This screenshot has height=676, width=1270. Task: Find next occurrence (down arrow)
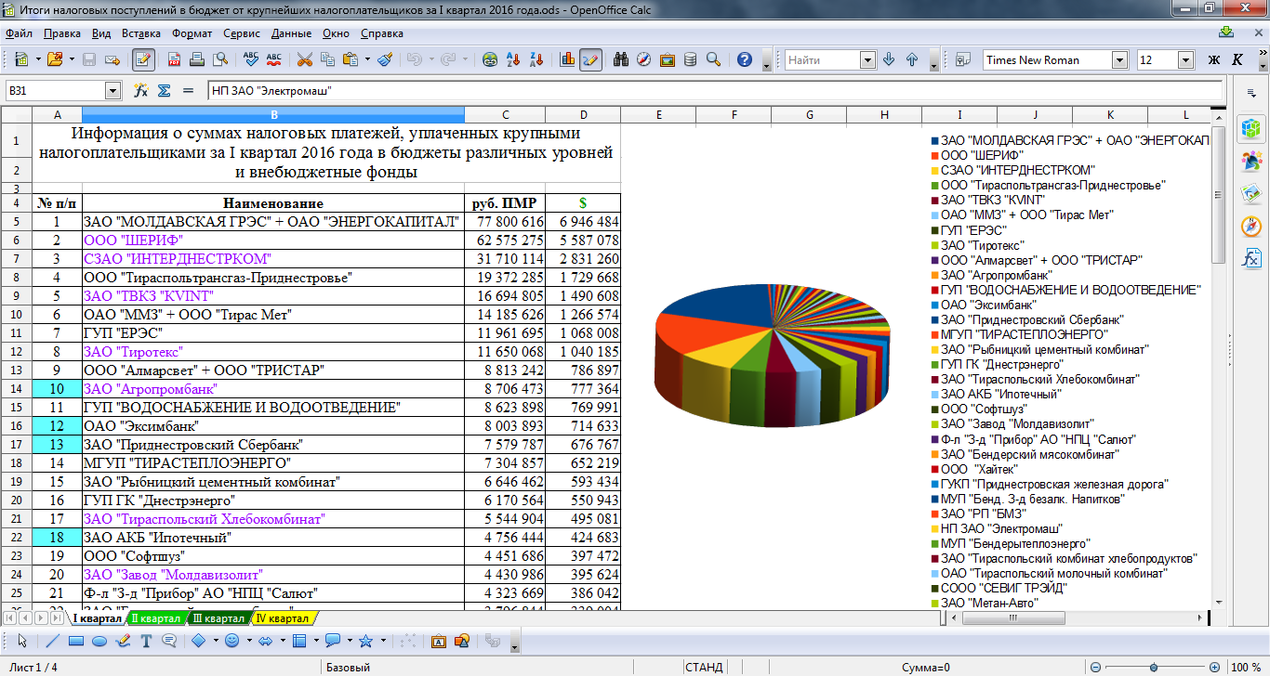[889, 59]
